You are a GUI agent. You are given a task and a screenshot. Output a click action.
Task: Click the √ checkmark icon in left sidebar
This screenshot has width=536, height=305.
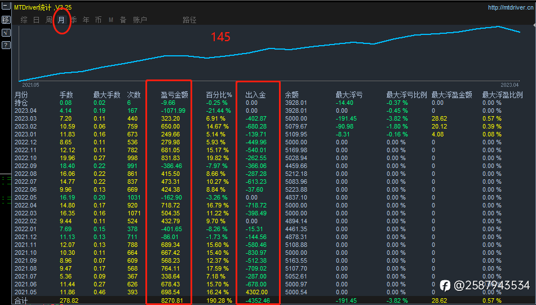pyautogui.click(x=6, y=32)
